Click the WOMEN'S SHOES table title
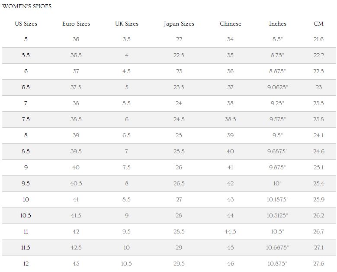The height and width of the screenshot is (272, 337). [27, 6]
